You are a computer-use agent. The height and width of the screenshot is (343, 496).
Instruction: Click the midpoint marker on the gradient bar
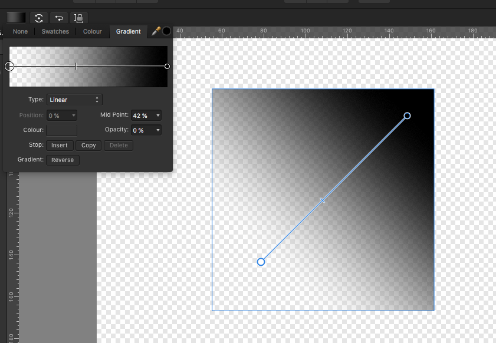tap(75, 67)
